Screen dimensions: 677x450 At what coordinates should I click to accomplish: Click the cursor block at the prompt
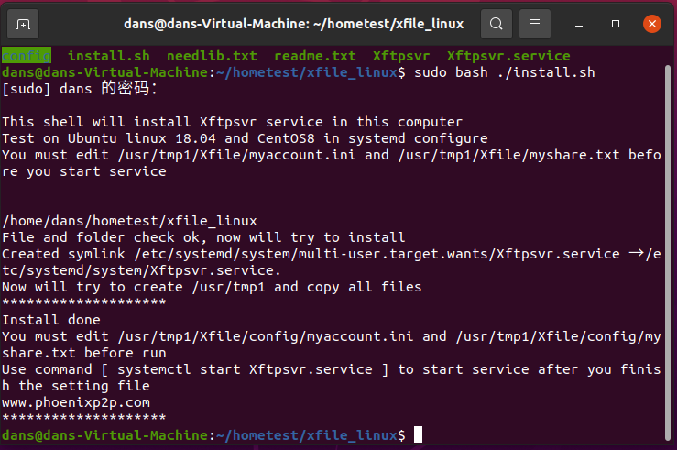[418, 434]
